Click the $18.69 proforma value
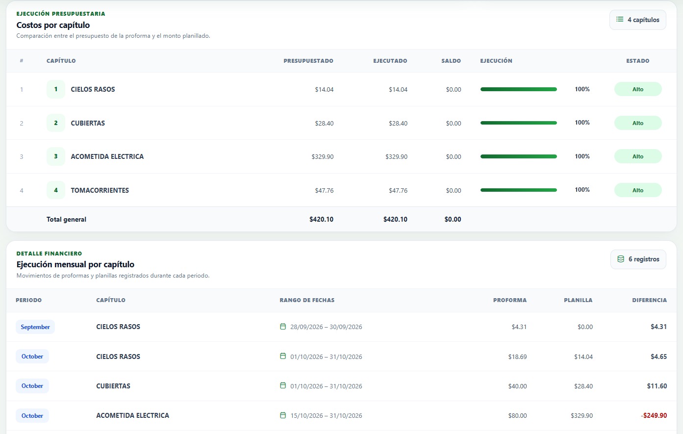 [518, 357]
